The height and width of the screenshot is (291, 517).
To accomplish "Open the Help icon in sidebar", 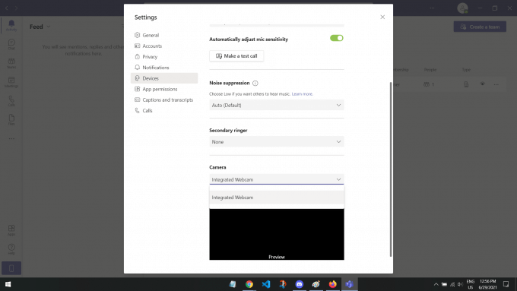I will 11,248.
